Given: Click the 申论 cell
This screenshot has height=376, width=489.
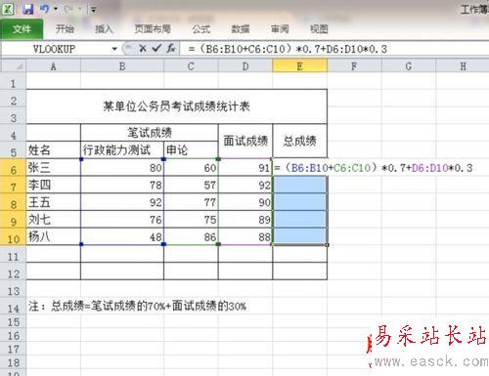Looking at the screenshot, I should pos(191,150).
